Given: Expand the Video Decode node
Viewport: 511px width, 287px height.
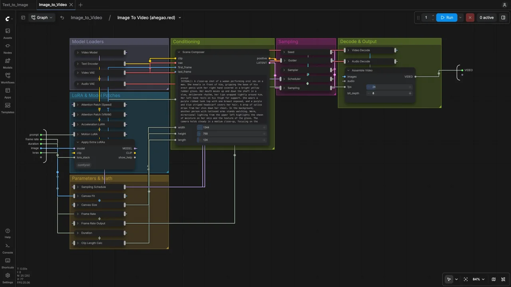Looking at the screenshot, I should (348, 51).
